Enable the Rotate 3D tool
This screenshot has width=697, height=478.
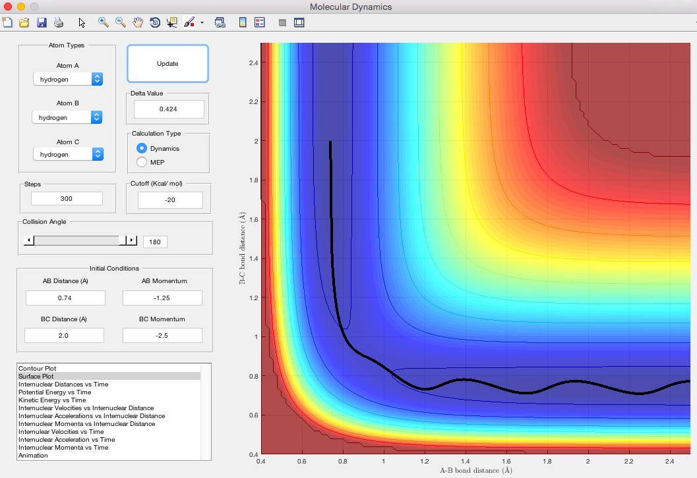(155, 22)
